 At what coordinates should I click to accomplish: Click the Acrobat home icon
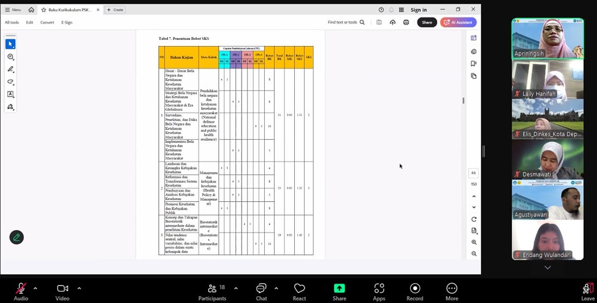(31, 10)
